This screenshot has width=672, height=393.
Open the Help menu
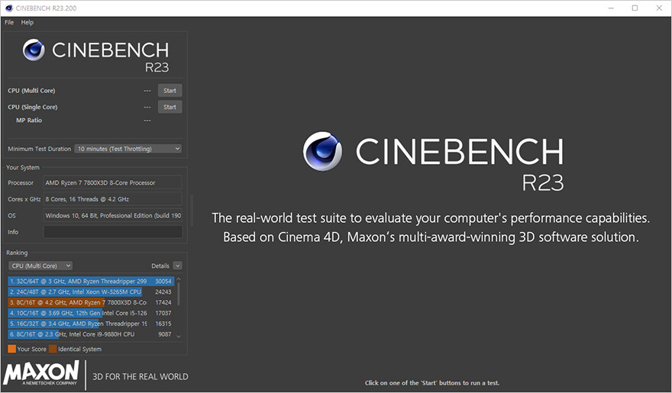click(x=27, y=22)
